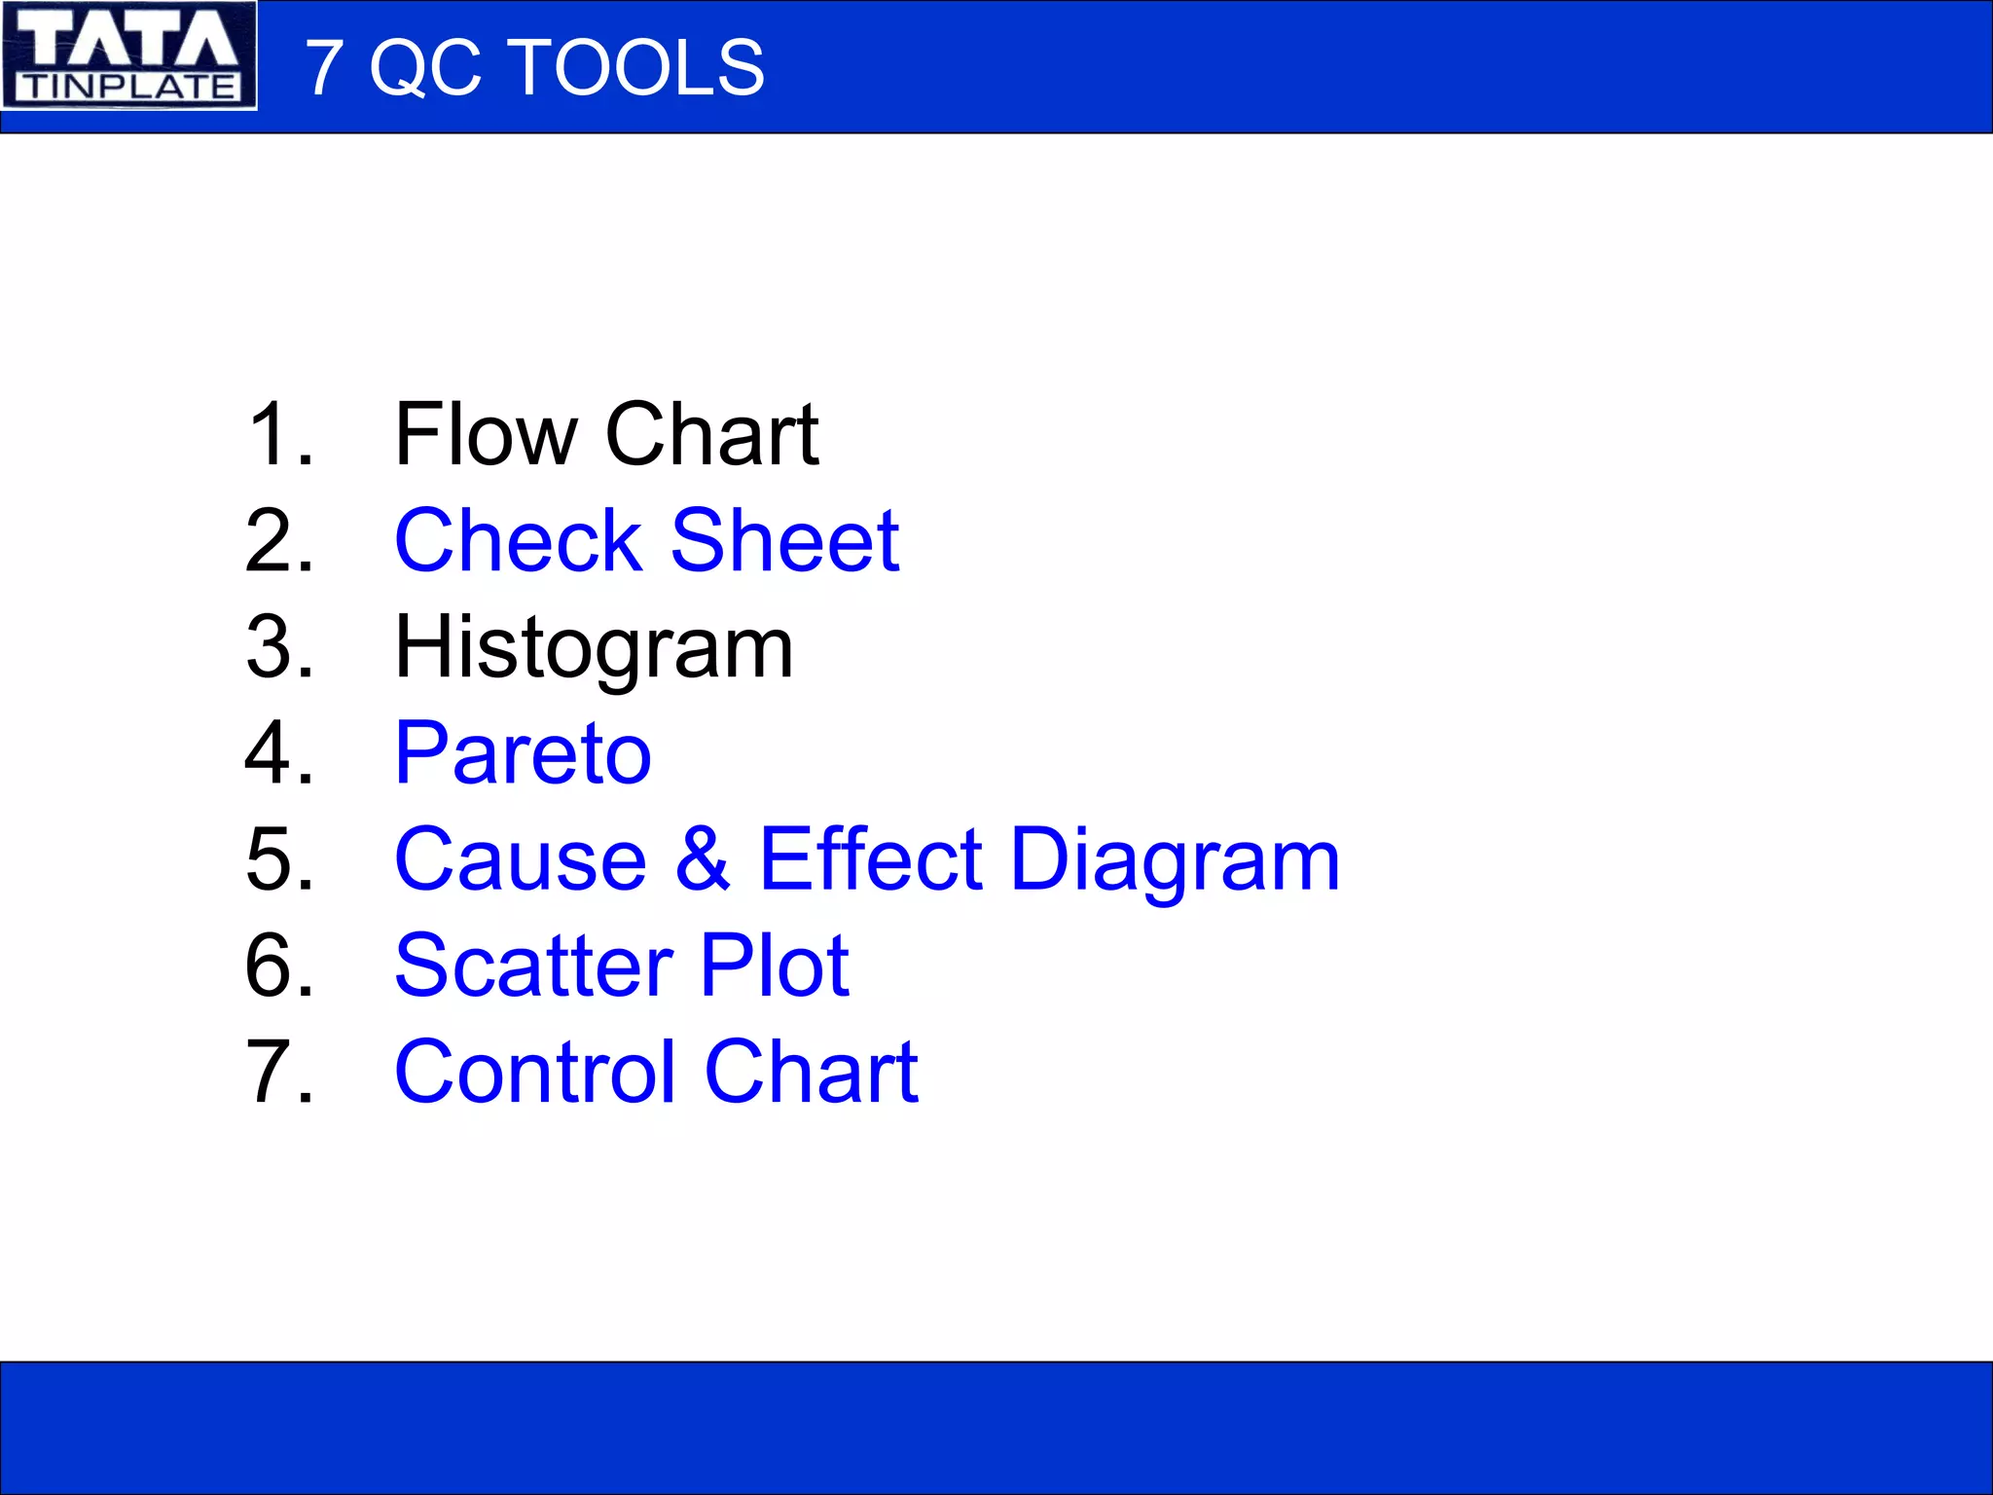Viewport: 1993px width, 1495px height.
Task: Click the list number 1 beside Flow Chart
Action: click(279, 435)
